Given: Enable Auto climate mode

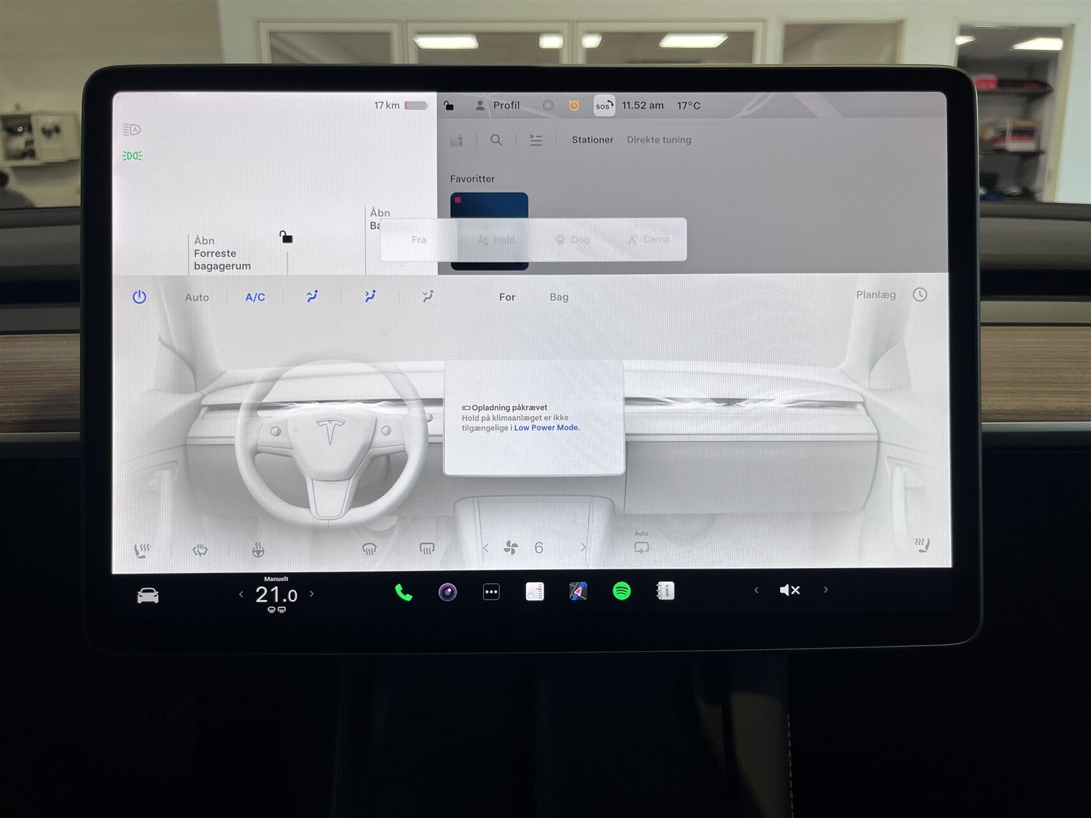Looking at the screenshot, I should point(197,297).
